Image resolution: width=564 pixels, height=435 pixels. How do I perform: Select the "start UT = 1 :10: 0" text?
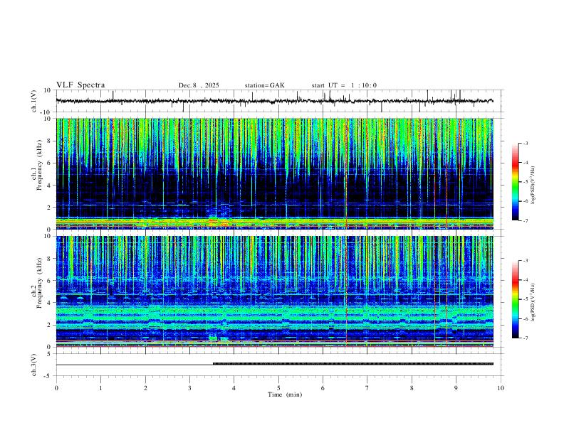tap(344, 85)
